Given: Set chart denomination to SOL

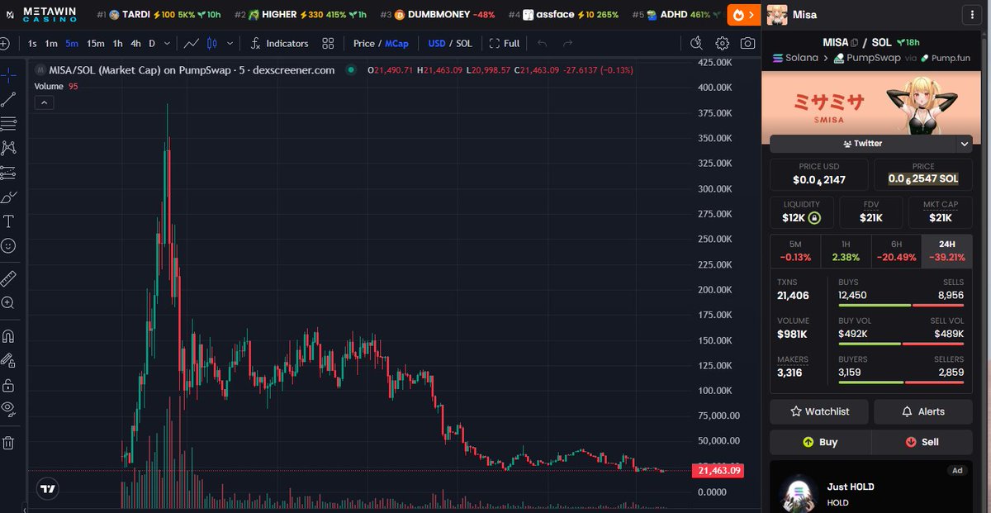Looking at the screenshot, I should click(x=464, y=44).
